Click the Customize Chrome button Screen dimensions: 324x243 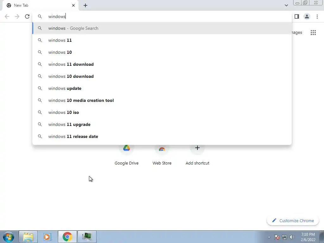[x=293, y=221]
